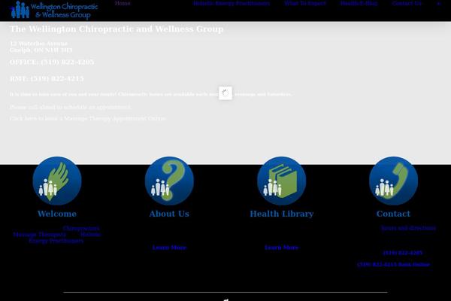The width and height of the screenshot is (451, 301).
Task: Open the Energy Practitioners link under Welcome
Action: coord(56,241)
